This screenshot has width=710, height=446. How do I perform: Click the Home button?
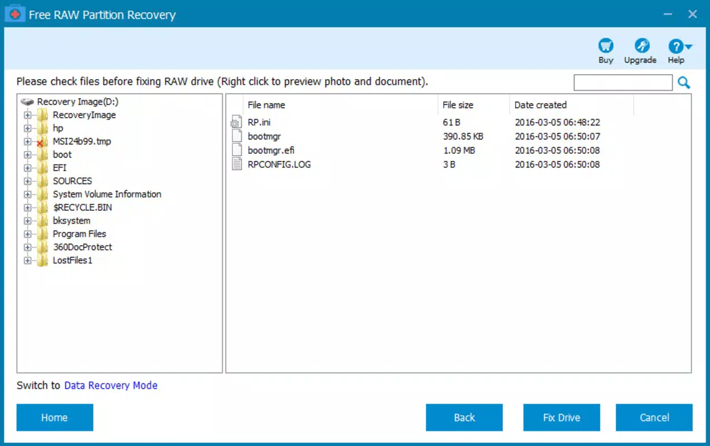click(55, 418)
